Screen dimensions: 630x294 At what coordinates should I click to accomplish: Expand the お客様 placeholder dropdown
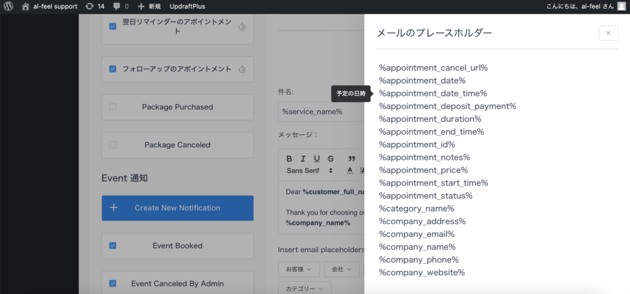click(299, 269)
